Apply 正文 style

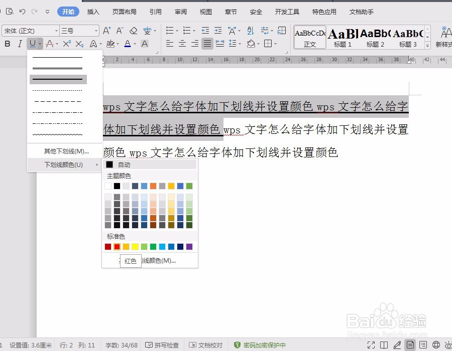tap(310, 37)
